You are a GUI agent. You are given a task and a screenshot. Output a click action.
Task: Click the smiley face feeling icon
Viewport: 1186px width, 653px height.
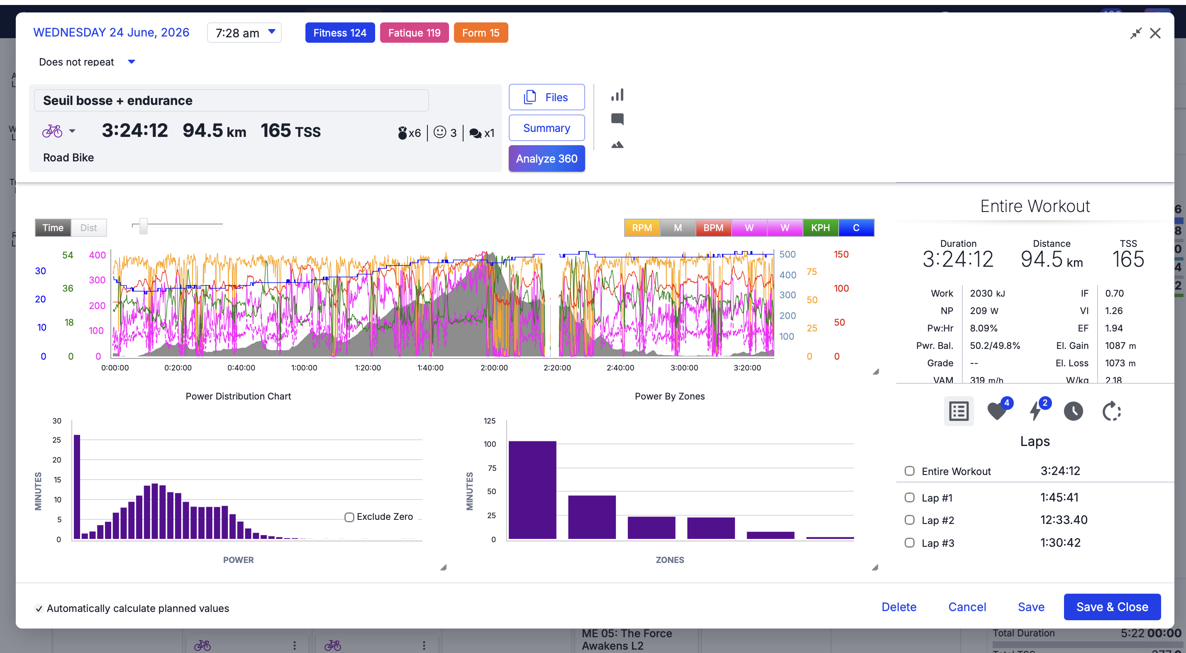[440, 132]
